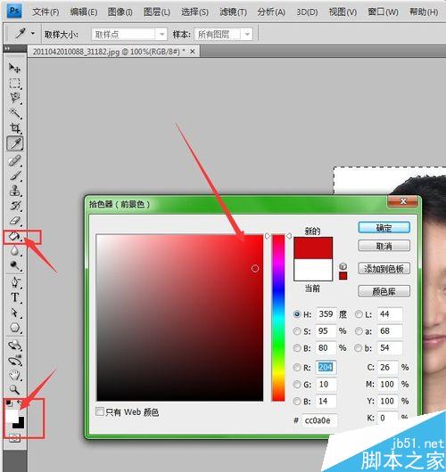Click the 添加到色板 button
Screen dimensions: 446x472
pyautogui.click(x=384, y=269)
